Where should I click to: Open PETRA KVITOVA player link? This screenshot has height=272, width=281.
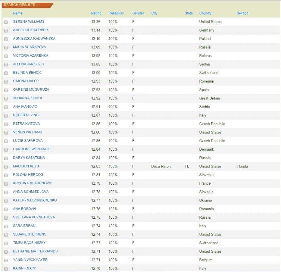(x=26, y=124)
